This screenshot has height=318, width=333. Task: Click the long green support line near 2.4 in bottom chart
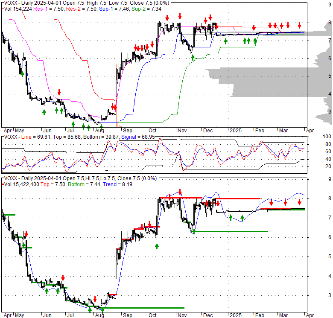tap(141, 308)
